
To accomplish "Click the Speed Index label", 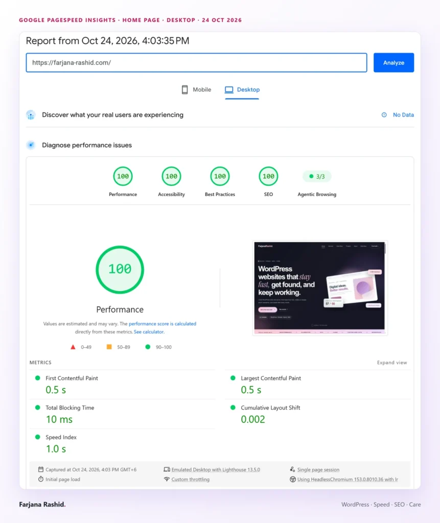I will (x=61, y=437).
